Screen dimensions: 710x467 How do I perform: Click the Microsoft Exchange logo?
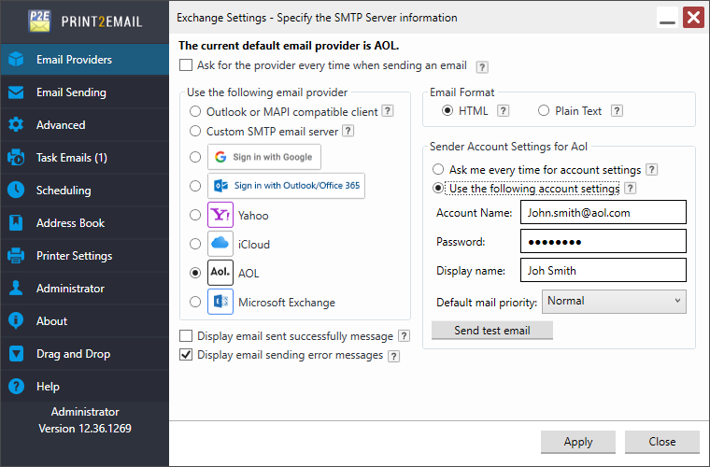pyautogui.click(x=220, y=303)
